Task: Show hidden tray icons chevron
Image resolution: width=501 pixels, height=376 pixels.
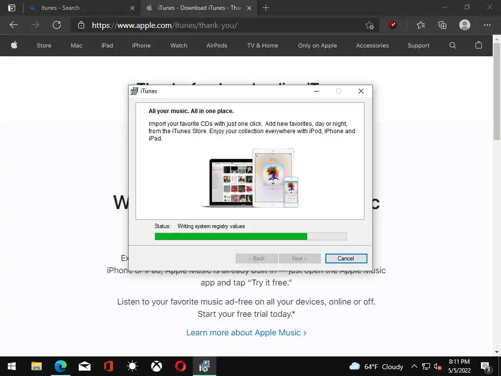Action: tap(414, 366)
